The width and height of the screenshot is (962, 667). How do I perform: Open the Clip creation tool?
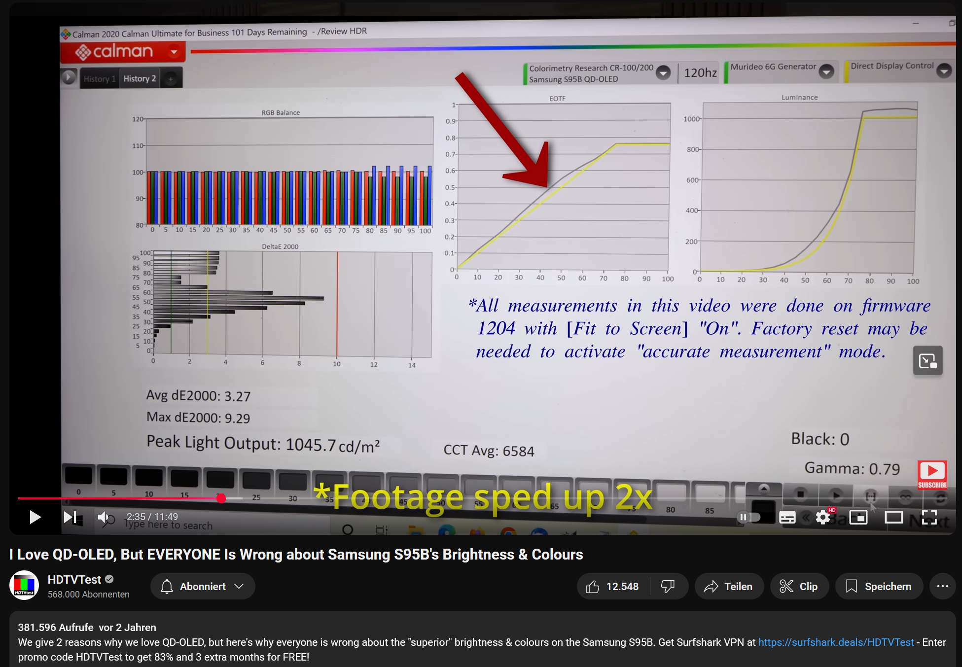click(x=799, y=586)
